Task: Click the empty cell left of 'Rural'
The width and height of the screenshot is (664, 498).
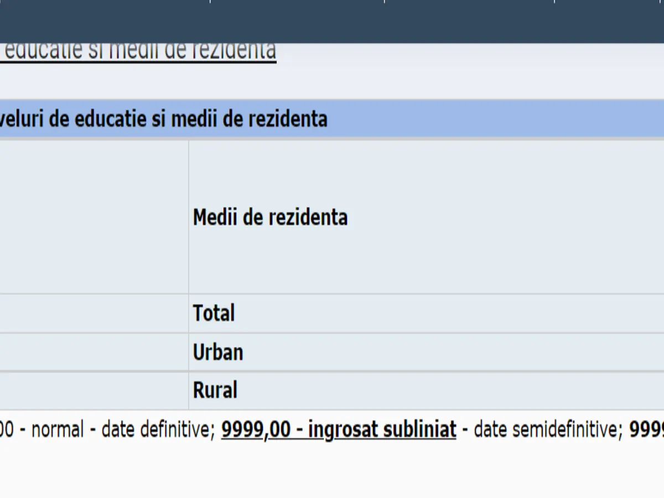Action: pyautogui.click(x=94, y=391)
